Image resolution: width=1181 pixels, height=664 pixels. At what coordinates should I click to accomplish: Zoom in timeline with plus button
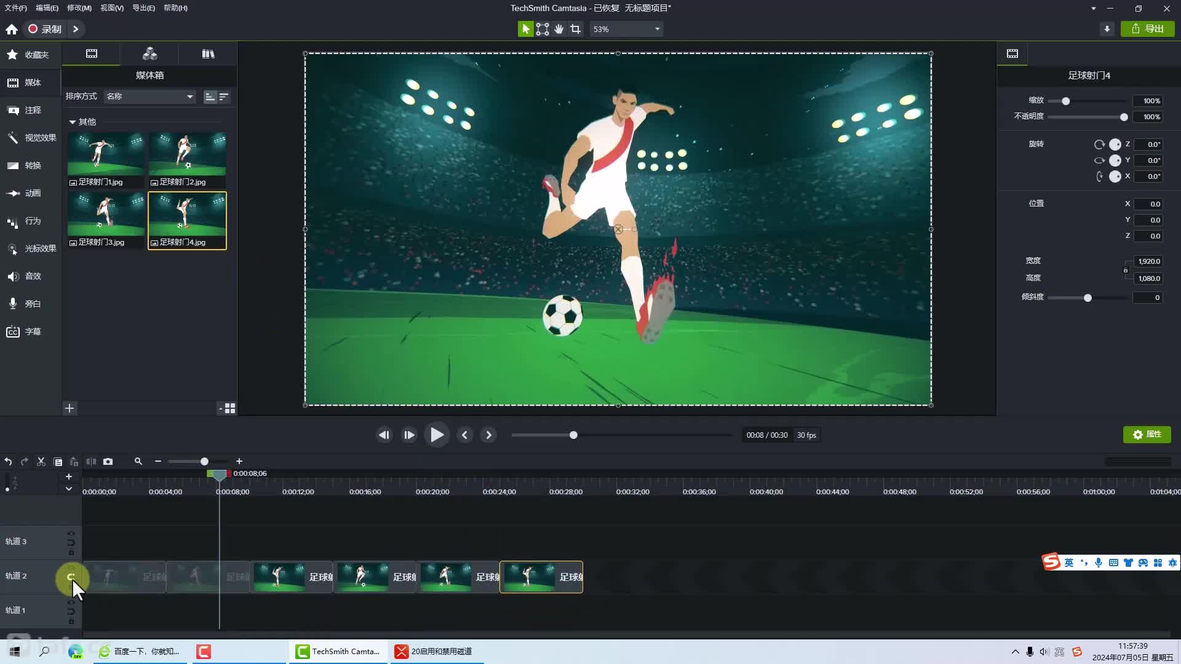(239, 461)
